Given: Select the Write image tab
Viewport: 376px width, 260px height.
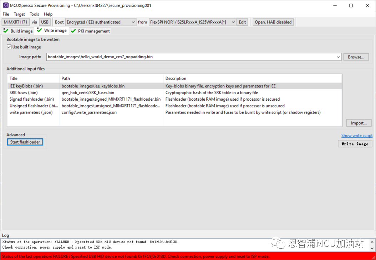Looking at the screenshot, I should 52,31.
